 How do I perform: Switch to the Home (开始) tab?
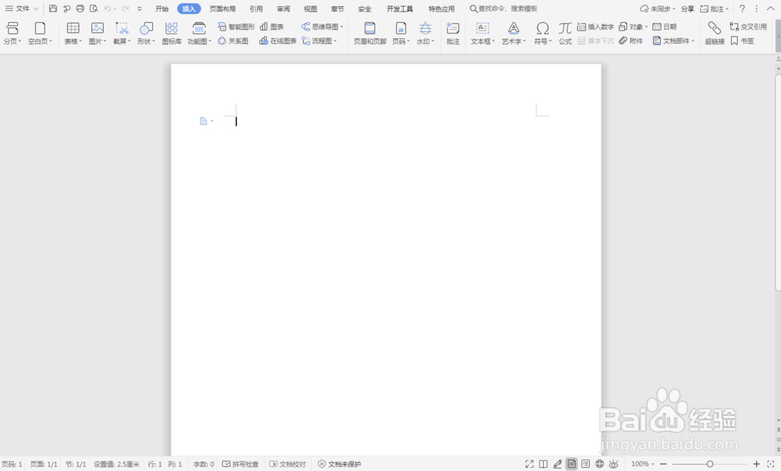click(162, 9)
